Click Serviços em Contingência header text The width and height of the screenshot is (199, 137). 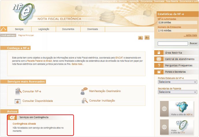click(34, 117)
